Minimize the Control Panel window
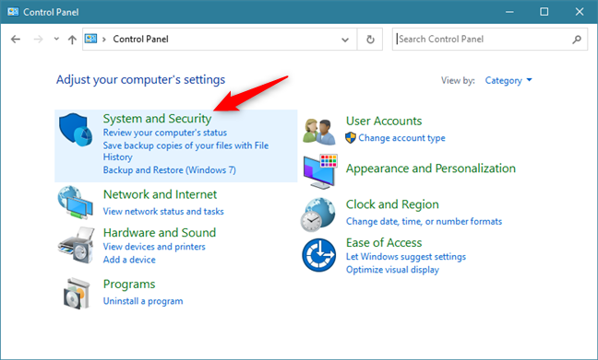Viewport: 598px width, 360px height. 509,12
